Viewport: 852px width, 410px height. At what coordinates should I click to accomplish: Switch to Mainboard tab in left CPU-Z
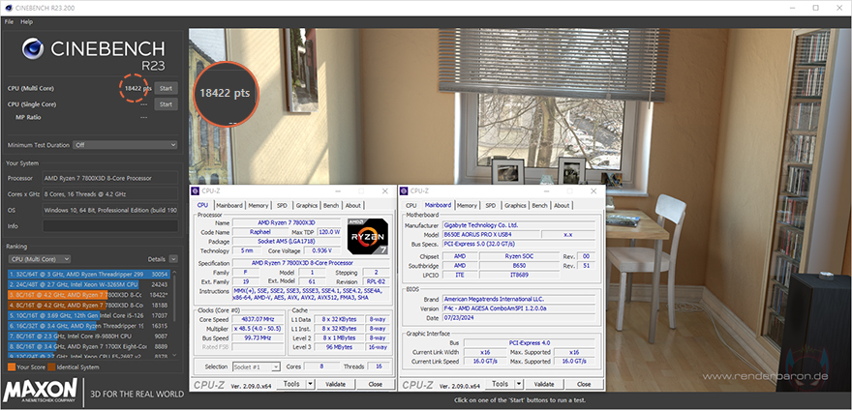click(x=229, y=205)
